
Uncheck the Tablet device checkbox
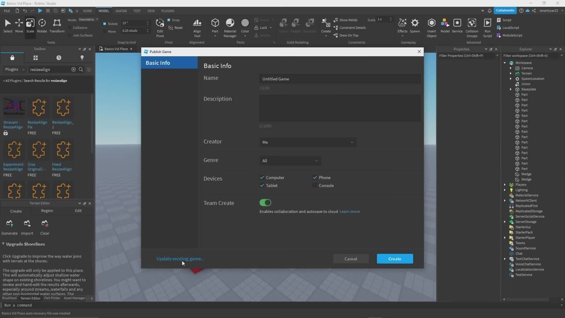[262, 185]
